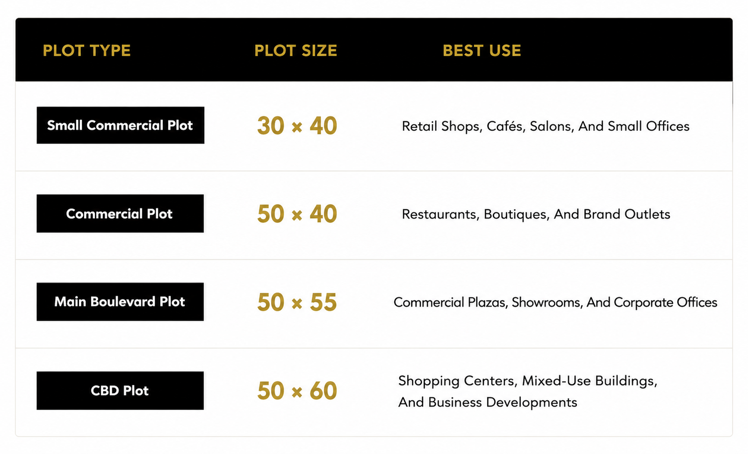Click the multiplication sign in 50 × 60
748x454 pixels.
297,392
